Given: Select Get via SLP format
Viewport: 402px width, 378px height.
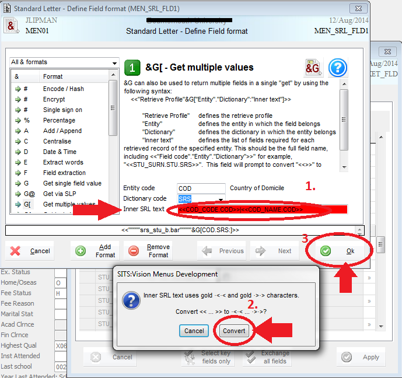Looking at the screenshot, I should (60, 194).
